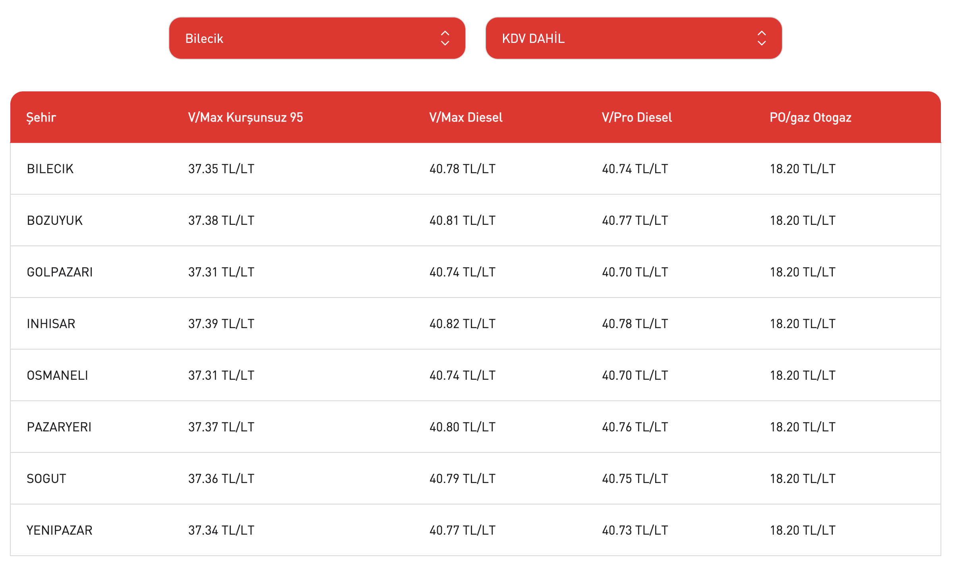Click OSMANELI's 18.20 Otogaz price
956x572 pixels.
803,375
